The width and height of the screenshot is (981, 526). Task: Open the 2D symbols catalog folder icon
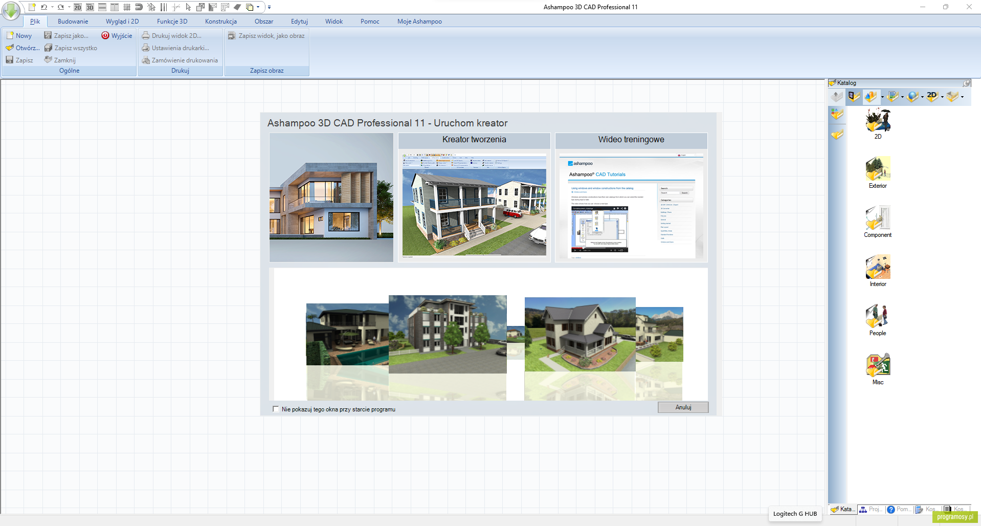click(932, 97)
